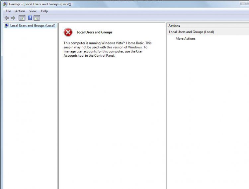249x189 pixels.
Task: Toggle the Show/Hide Action Pane icon
Action: click(37, 18)
